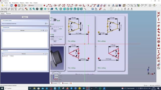
Task: Open solver state settings dropdown arrow
Action: 47,23
